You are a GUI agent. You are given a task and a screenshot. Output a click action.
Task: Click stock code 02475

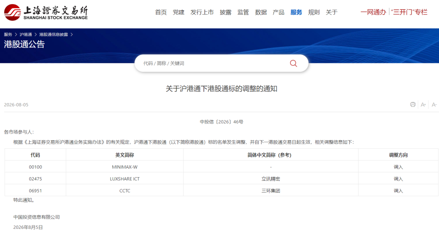(x=35, y=179)
